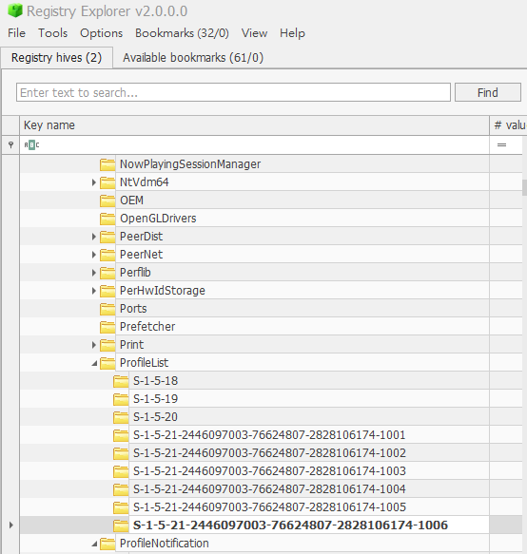The height and width of the screenshot is (554, 527).
Task: Click the PeerDist folder icon
Action: 107,237
